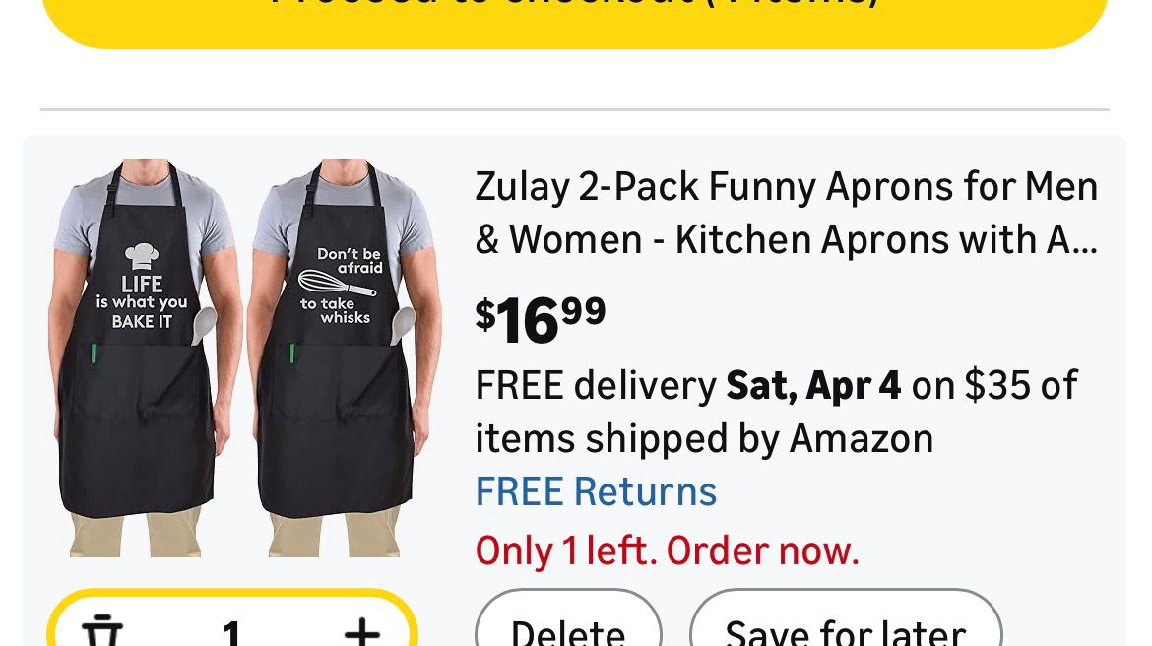Image resolution: width=1152 pixels, height=646 pixels.
Task: Click the spoon in the right apron pocket
Action: [x=402, y=325]
